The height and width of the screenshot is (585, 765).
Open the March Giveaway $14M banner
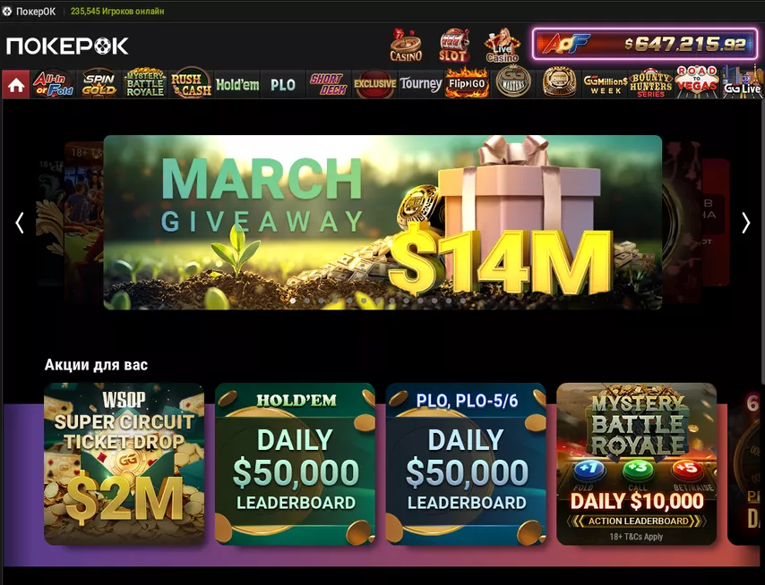(382, 222)
